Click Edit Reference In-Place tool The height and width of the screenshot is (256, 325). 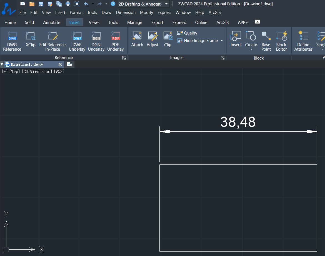point(52,41)
